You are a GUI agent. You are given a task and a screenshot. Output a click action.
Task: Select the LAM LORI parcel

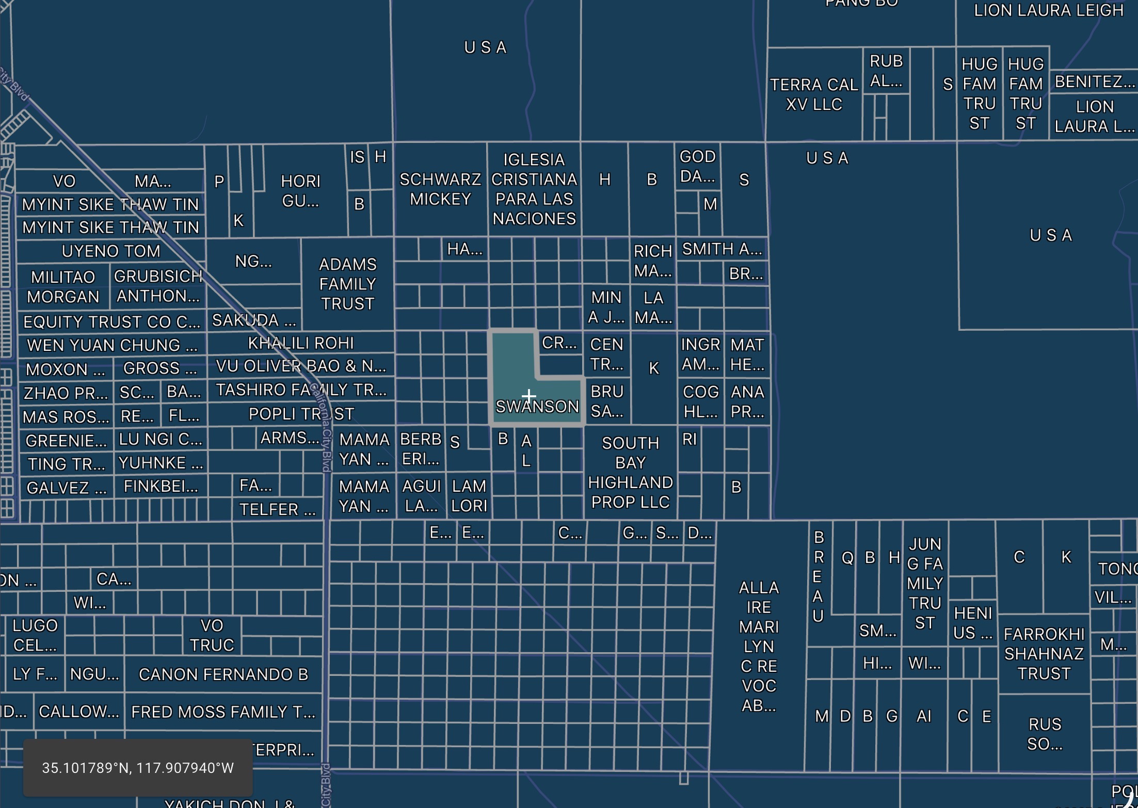tap(469, 496)
